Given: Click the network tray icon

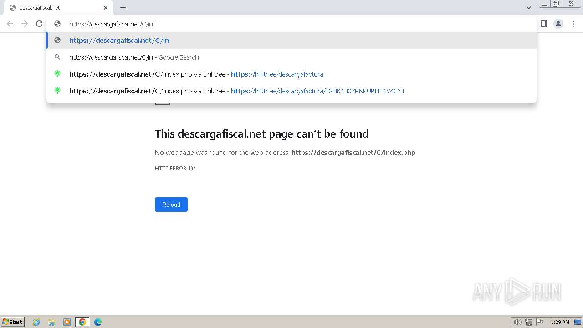Looking at the screenshot, I should pyautogui.click(x=529, y=322).
